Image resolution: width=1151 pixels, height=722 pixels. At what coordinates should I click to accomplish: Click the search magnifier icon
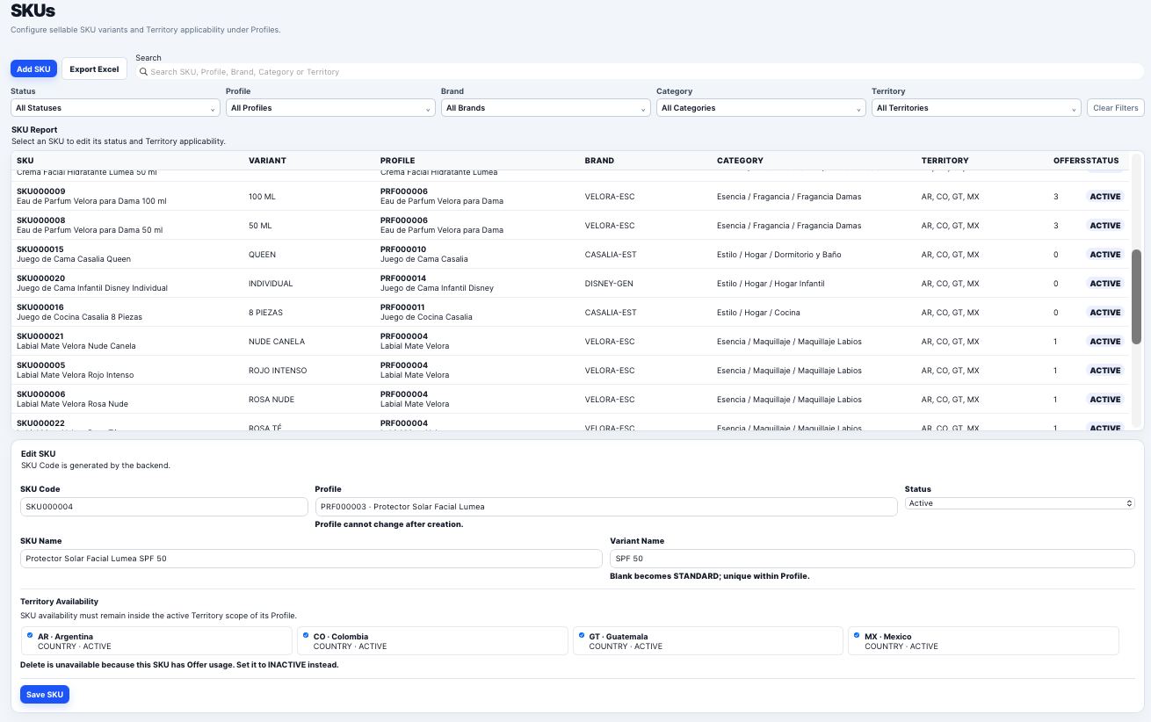click(144, 72)
